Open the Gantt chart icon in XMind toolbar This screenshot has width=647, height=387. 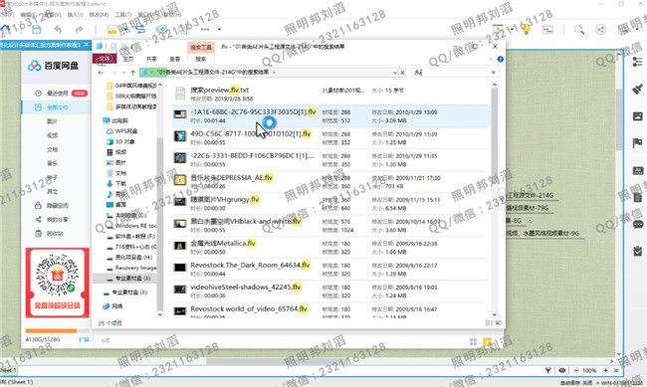tap(547, 29)
